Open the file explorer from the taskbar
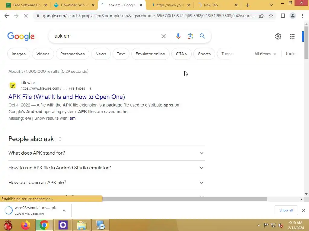This screenshot has width=309, height=231. coord(81,225)
